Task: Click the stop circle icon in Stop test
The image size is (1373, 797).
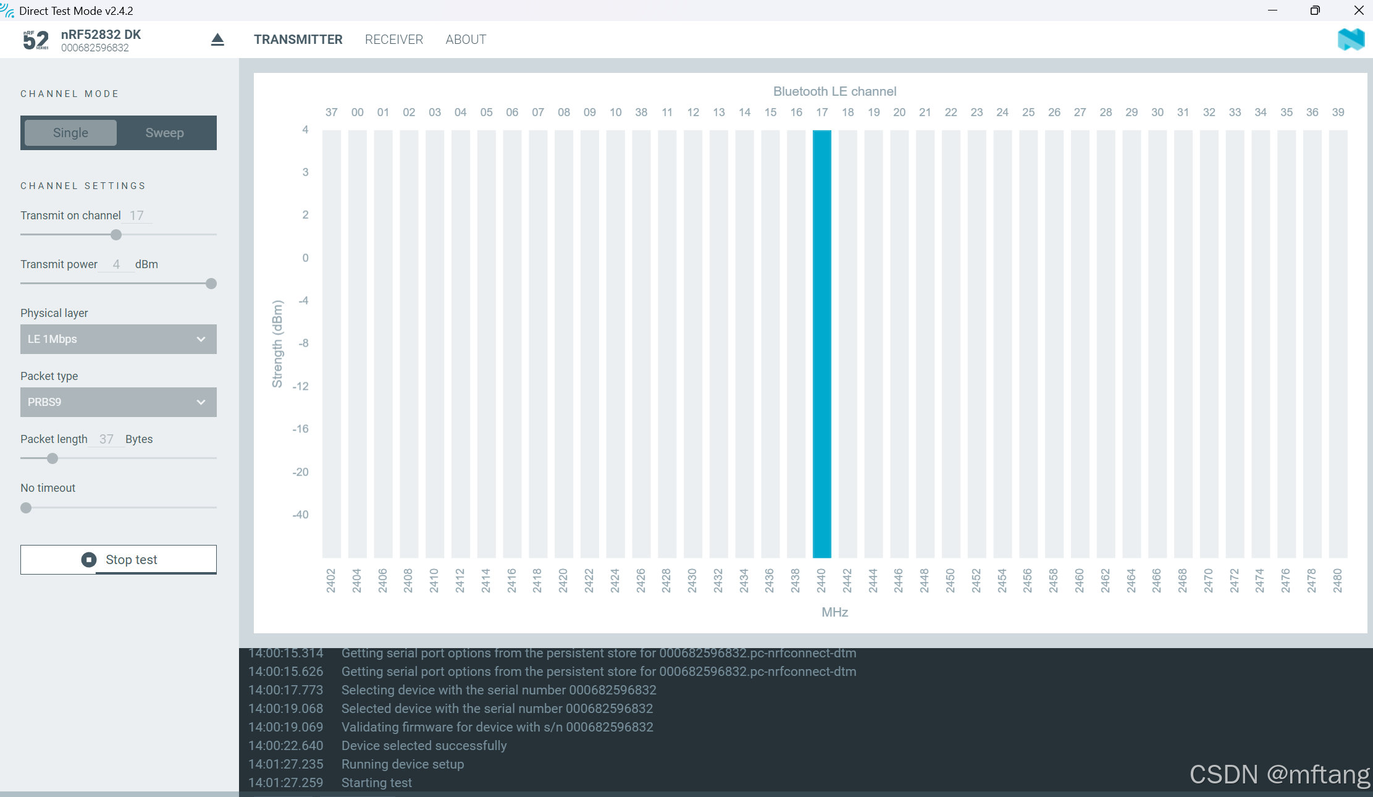Action: (89, 560)
